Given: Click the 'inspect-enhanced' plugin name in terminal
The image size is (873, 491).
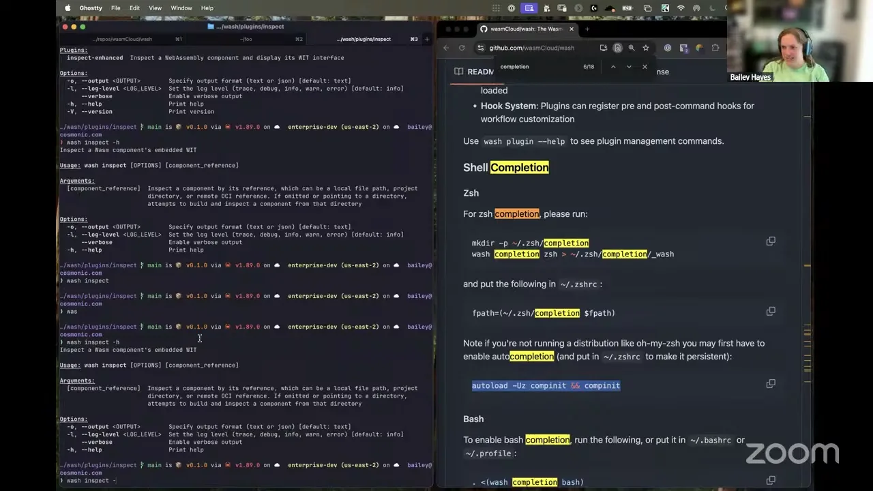Looking at the screenshot, I should [x=95, y=58].
